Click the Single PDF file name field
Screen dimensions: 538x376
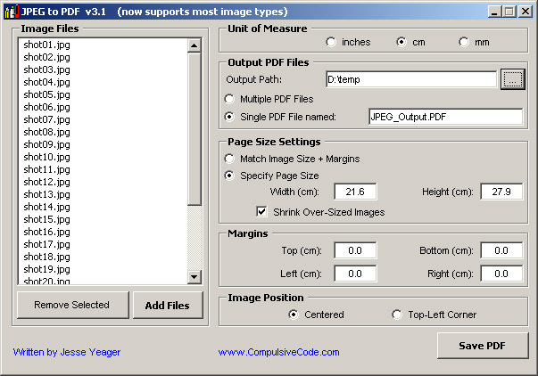coord(446,117)
